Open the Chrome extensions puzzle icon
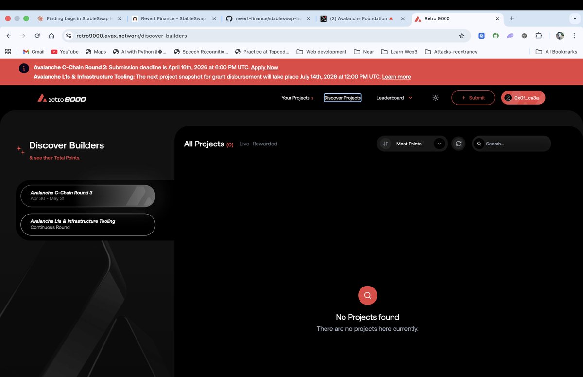Viewport: 583px width, 377px height. (538, 36)
